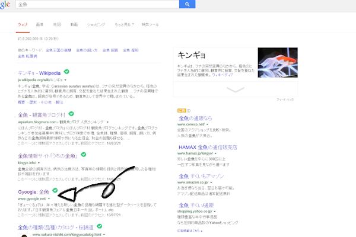Click related keyword 金魚 産卵

click(x=131, y=50)
